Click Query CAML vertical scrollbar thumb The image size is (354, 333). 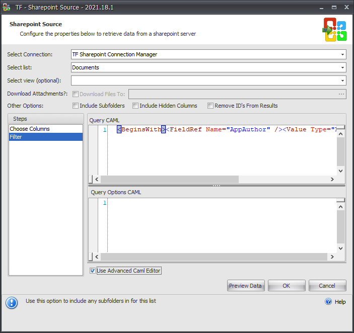tap(341, 152)
